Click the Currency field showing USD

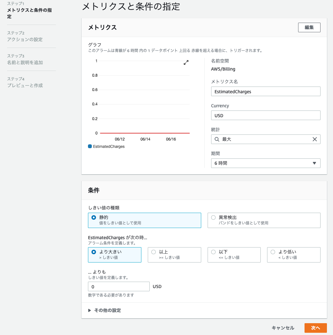[x=266, y=115]
